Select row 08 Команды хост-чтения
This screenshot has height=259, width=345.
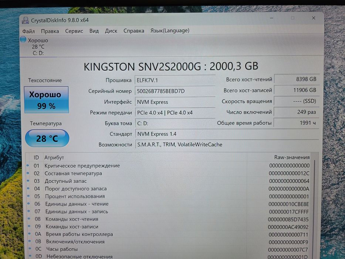click(x=169, y=219)
